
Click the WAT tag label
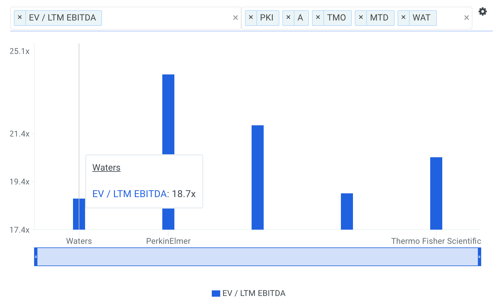pyautogui.click(x=421, y=18)
